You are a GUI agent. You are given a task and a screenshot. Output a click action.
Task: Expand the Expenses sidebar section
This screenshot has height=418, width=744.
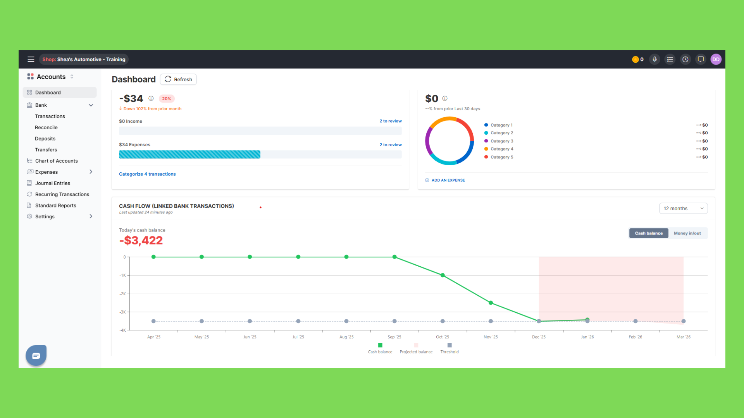click(91, 172)
